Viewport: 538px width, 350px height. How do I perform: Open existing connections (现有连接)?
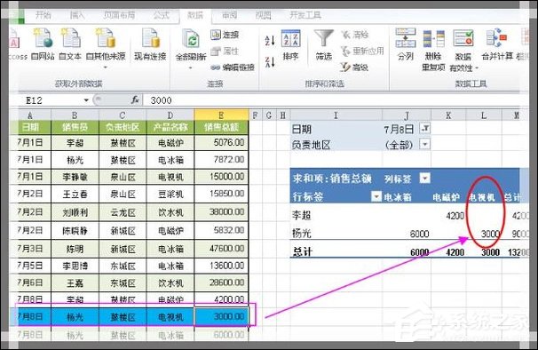pyautogui.click(x=150, y=45)
